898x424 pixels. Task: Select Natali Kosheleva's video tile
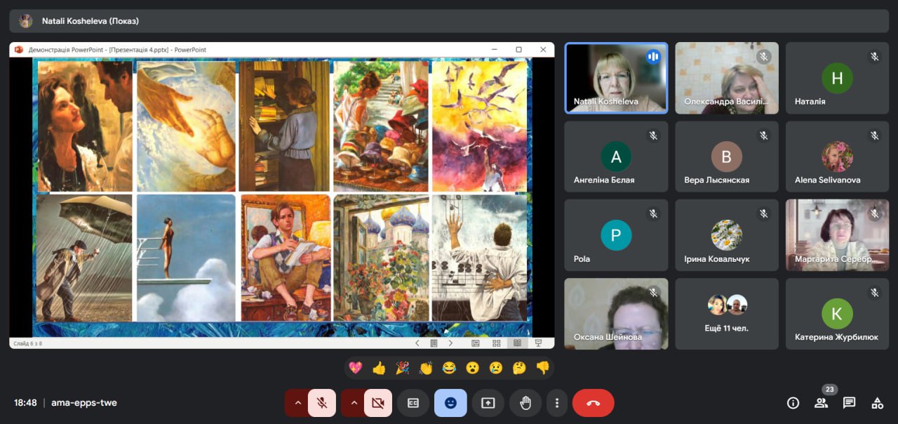(x=615, y=78)
